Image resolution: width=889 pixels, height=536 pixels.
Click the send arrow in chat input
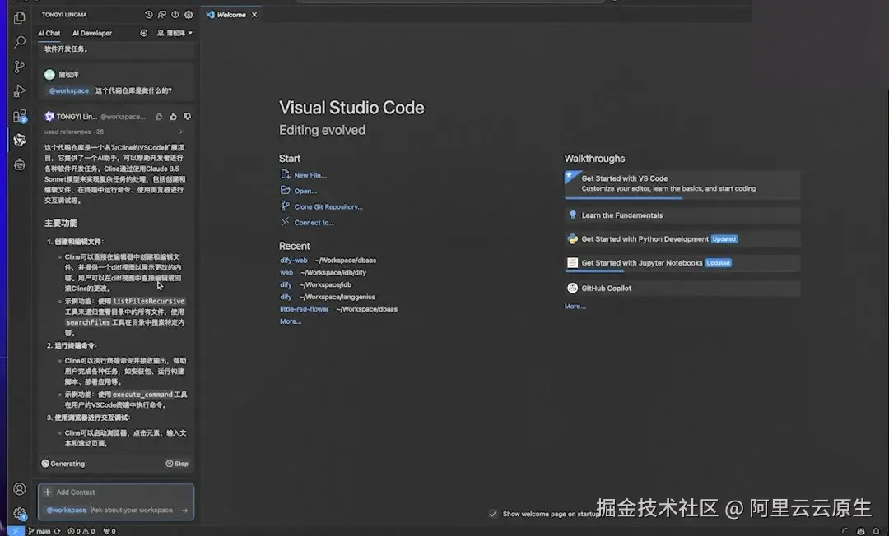[x=184, y=510]
